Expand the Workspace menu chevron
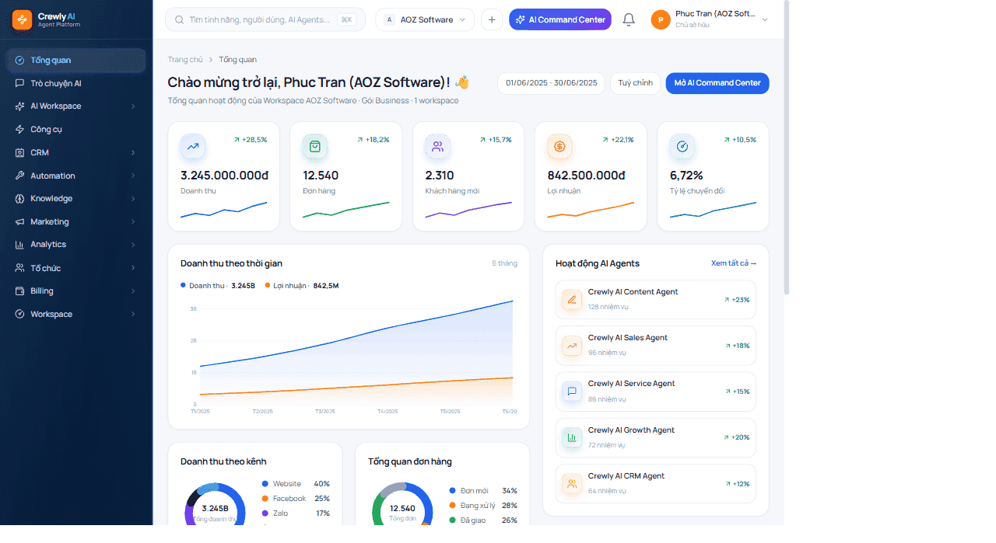 click(x=133, y=315)
